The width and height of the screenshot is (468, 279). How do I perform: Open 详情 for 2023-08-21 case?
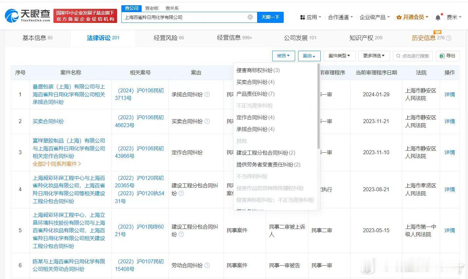pos(450,189)
